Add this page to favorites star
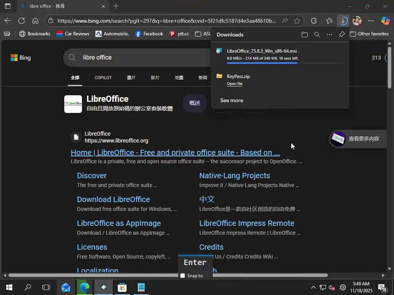This screenshot has width=394, height=295. [x=297, y=21]
